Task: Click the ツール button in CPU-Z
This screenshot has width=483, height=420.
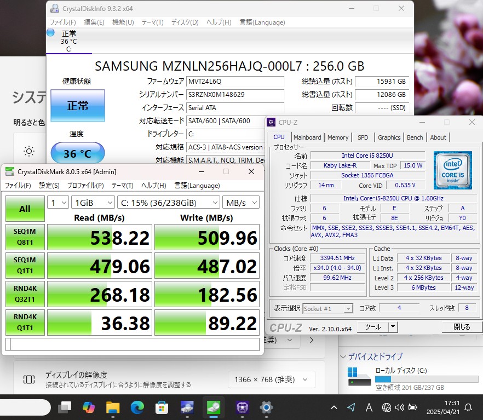Action: coord(373,327)
